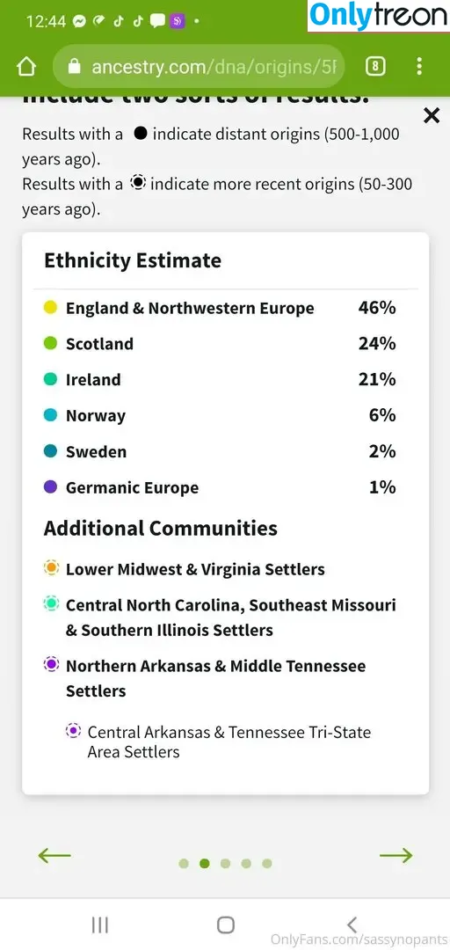Screen dimensions: 450x950
Task: Tap the Android home navigation button
Action: (x=225, y=924)
